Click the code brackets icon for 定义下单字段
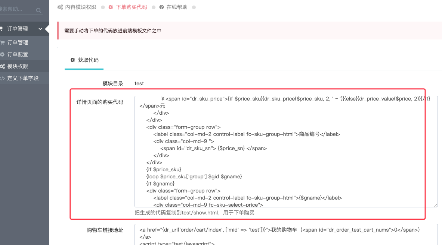The image size is (442, 245). [x=2, y=79]
